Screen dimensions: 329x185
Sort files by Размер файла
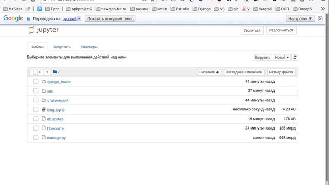(281, 72)
